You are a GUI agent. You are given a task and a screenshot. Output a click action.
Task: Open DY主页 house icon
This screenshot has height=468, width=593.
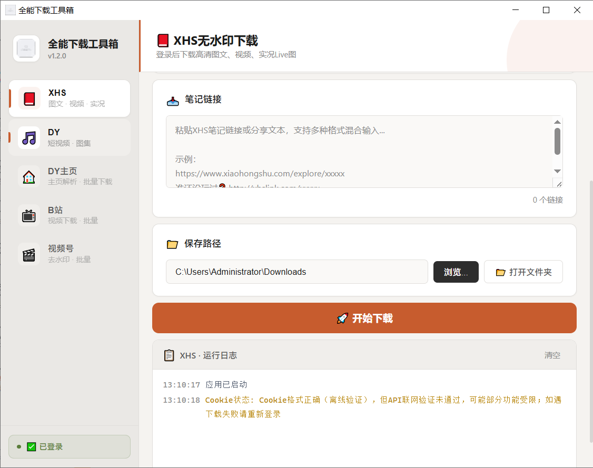pos(29,176)
